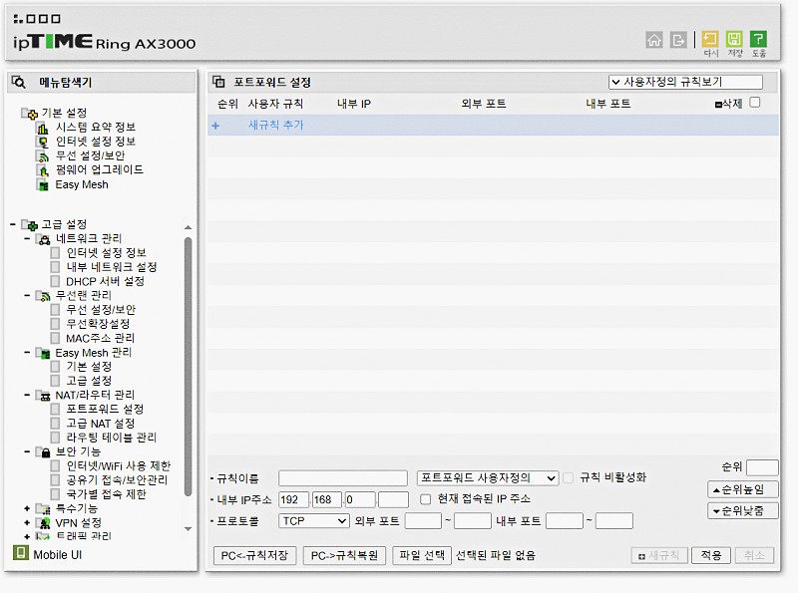Select 포트포워드 설정 in the NAT menu
The height and width of the screenshot is (593, 798).
105,410
